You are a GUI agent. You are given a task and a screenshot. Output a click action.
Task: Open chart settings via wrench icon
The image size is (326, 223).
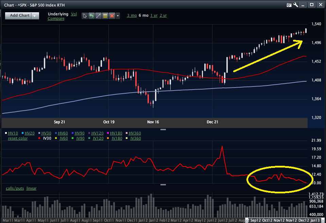(296, 5)
